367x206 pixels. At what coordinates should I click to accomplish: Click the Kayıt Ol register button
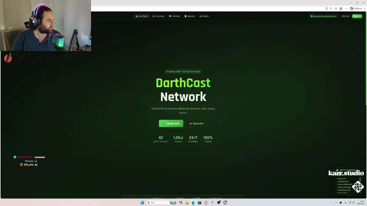(357, 16)
